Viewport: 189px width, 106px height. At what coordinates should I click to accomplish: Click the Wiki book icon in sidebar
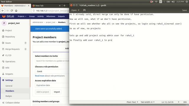point(3,68)
